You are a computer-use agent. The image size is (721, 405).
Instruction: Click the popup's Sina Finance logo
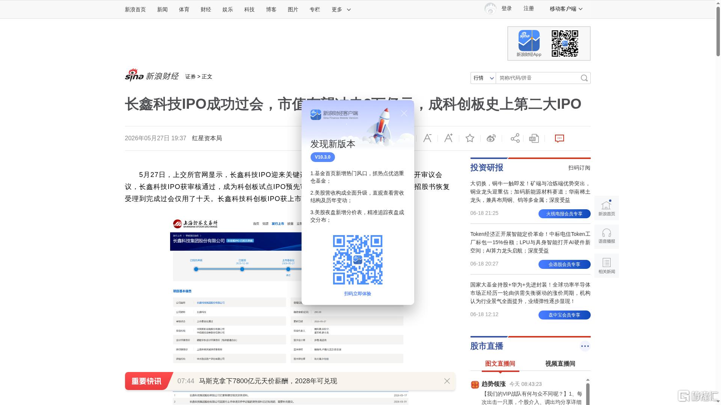pos(334,115)
